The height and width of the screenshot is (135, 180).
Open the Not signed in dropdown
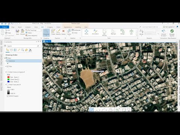tap(169, 27)
